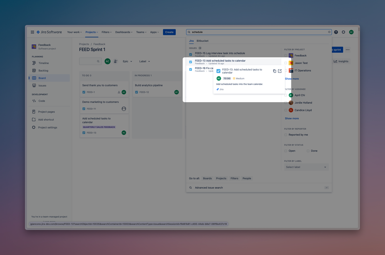Screen dimensions: 385x255
Task: Open the AC profile avatar in top bar
Action: point(351,32)
